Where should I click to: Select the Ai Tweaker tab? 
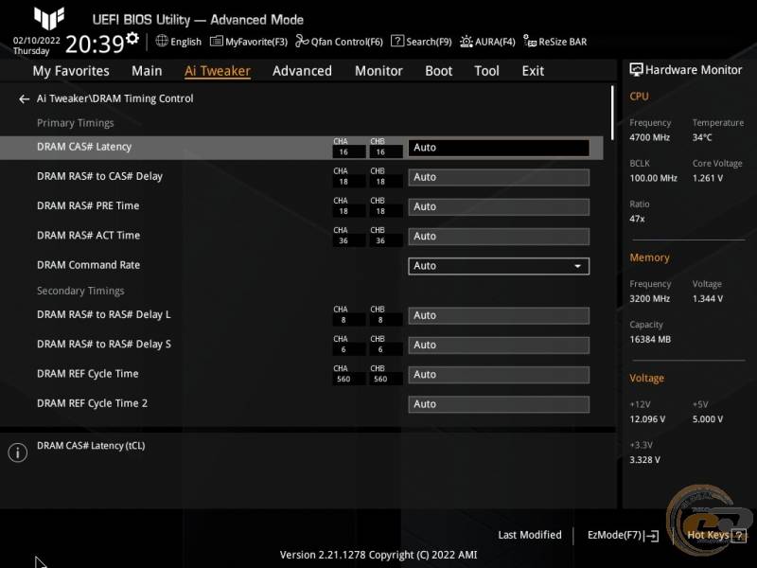click(218, 71)
